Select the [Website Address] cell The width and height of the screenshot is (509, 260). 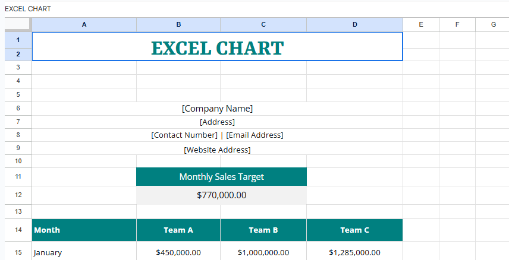(x=217, y=150)
